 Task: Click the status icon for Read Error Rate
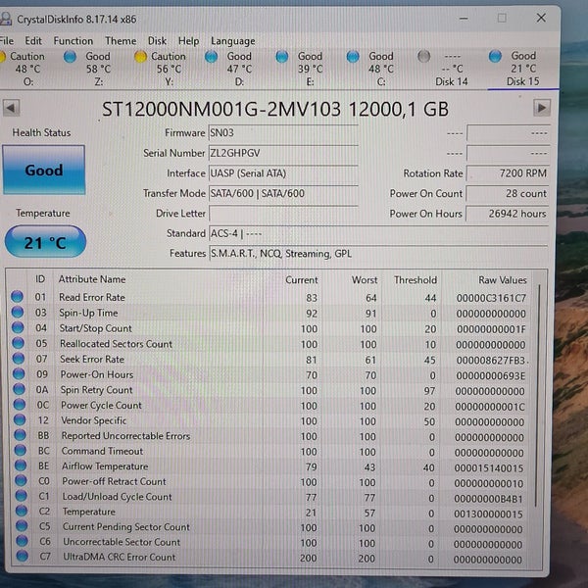17,297
